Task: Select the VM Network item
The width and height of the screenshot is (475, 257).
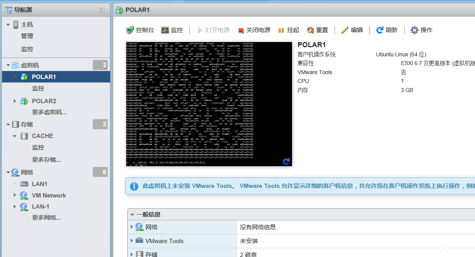Action: pos(49,196)
